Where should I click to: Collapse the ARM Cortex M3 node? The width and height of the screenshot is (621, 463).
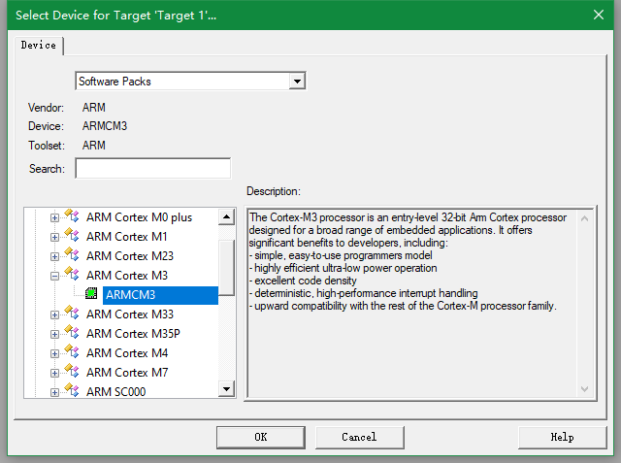[x=54, y=276]
